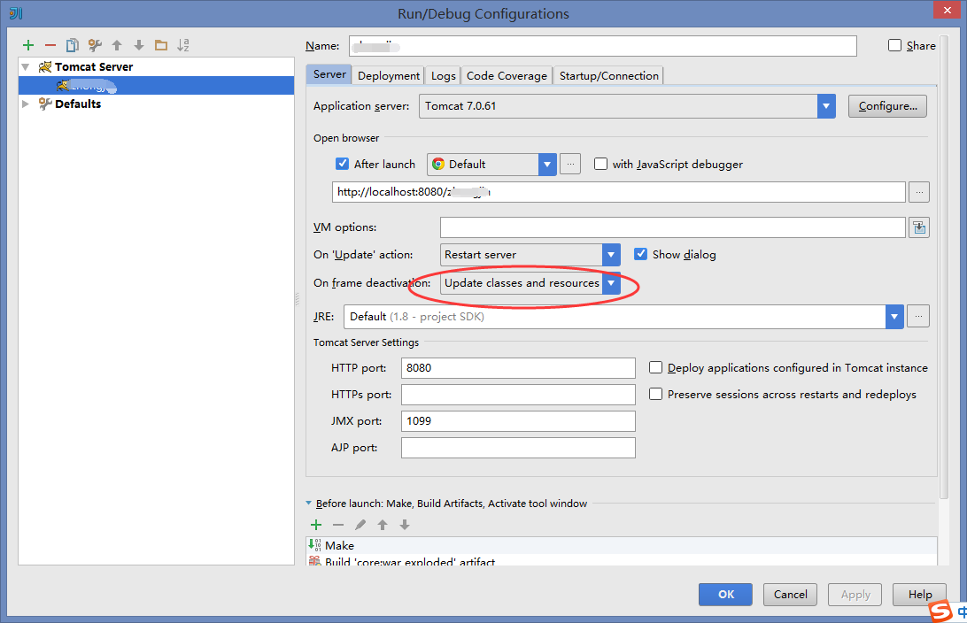967x623 pixels.
Task: Close the Run/Debug Configurations dialog
Action: click(x=946, y=10)
